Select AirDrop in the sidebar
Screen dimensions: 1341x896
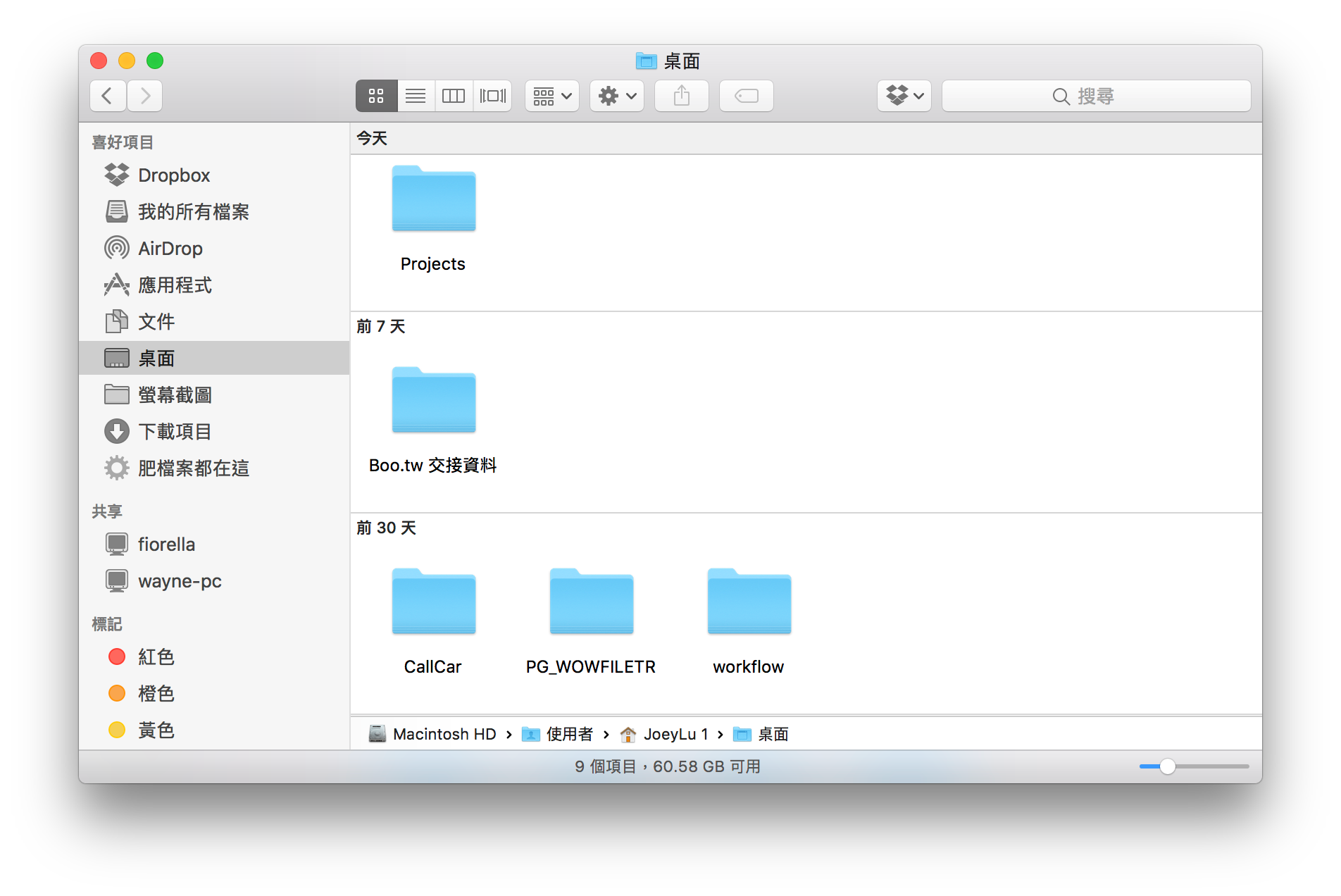coord(214,248)
